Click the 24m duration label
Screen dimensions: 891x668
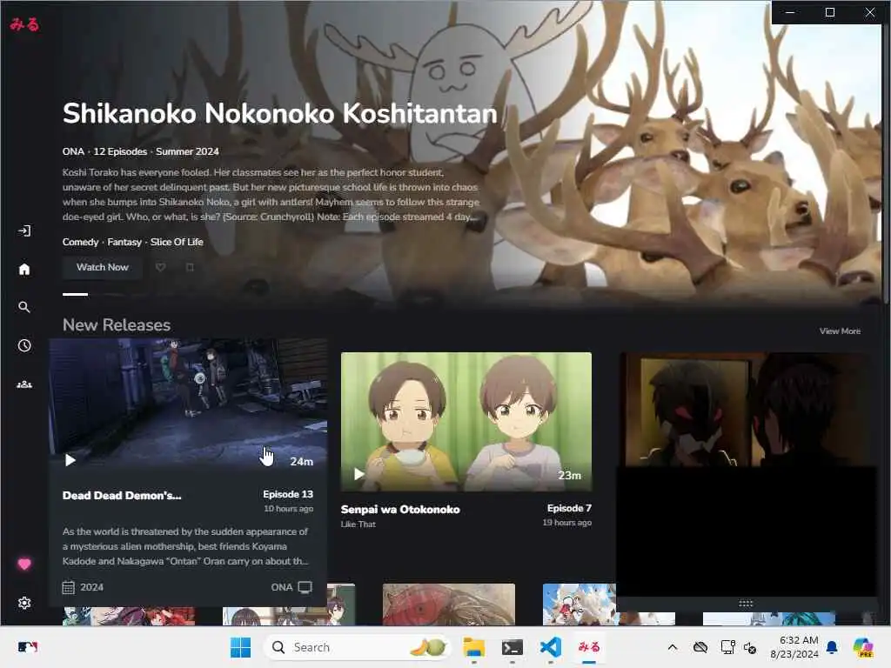302,461
